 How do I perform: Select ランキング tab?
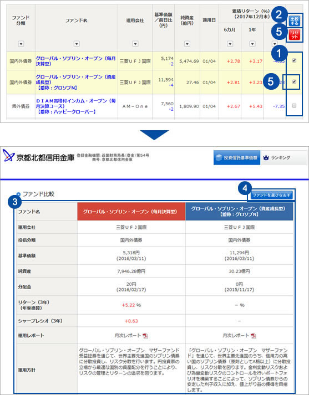tap(283, 158)
